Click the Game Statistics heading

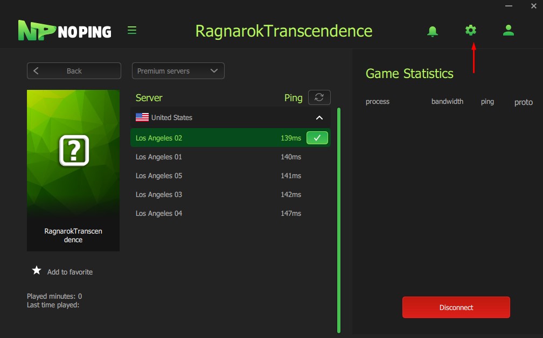coord(409,73)
